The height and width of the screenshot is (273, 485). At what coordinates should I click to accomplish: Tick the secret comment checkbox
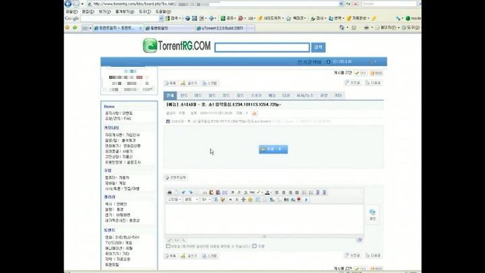[168, 246]
